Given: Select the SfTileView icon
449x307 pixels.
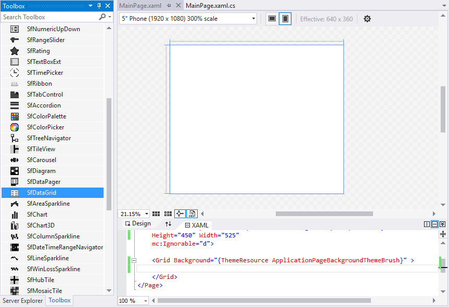Looking at the screenshot, I should (x=15, y=149).
